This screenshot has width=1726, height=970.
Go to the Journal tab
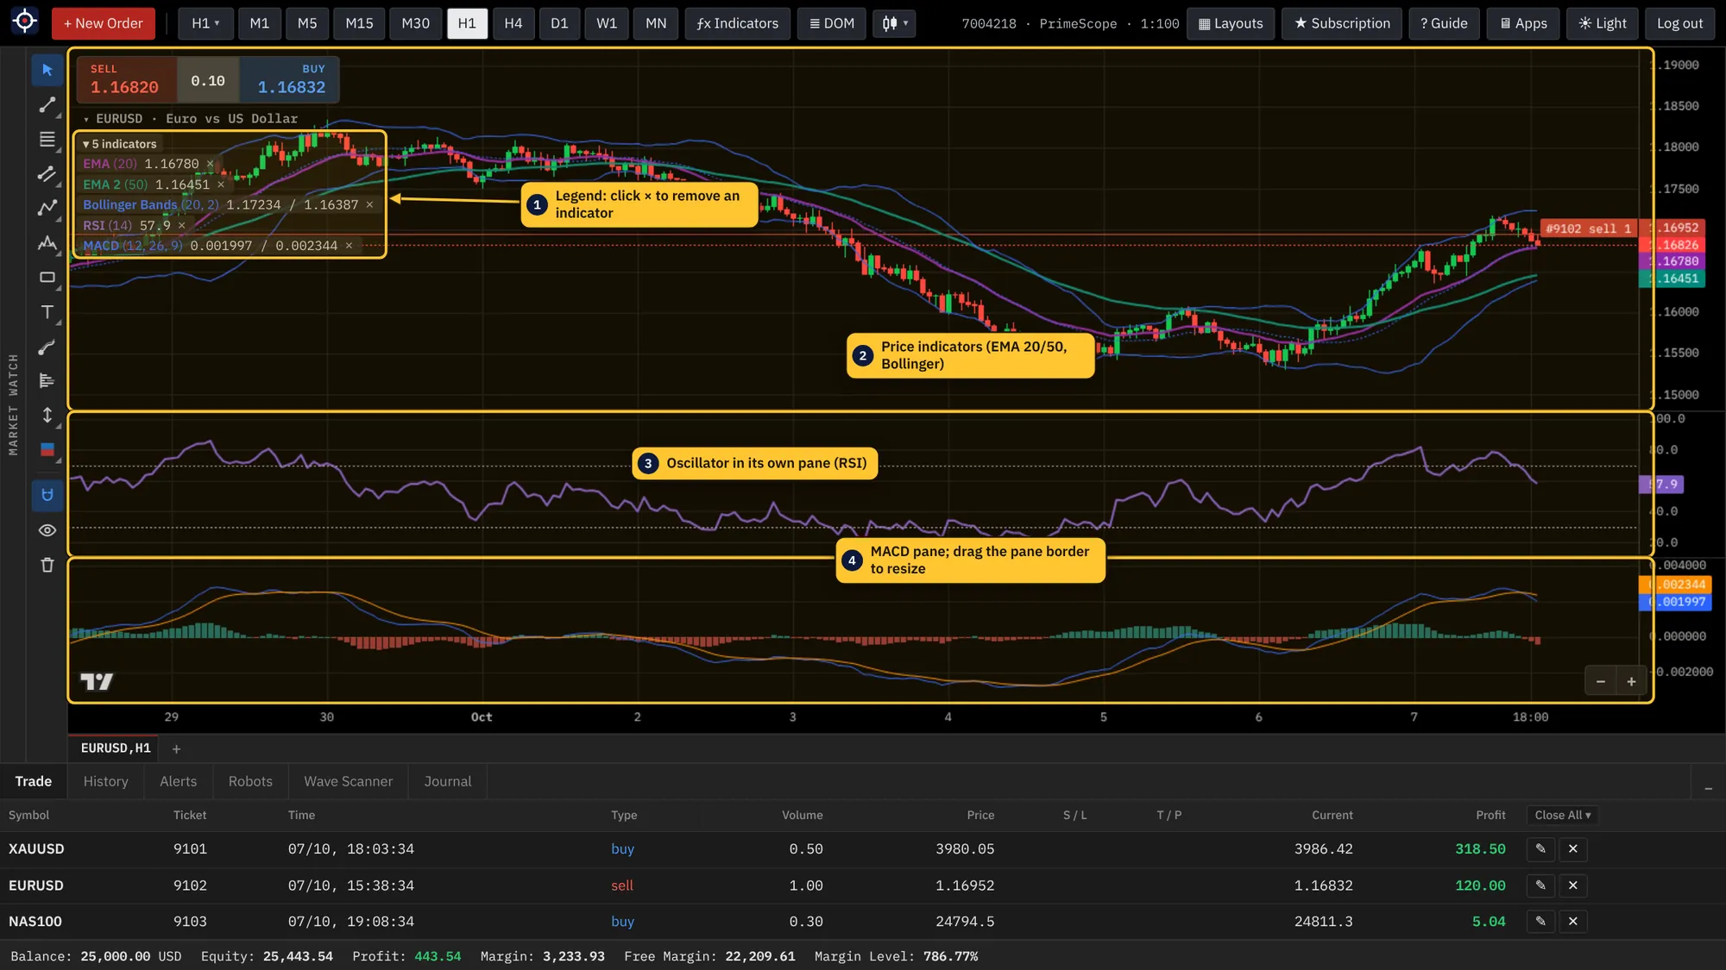(448, 781)
